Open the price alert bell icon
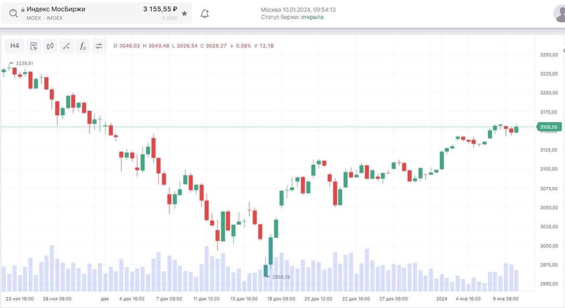Viewport: 565px width, 308px height. point(204,14)
